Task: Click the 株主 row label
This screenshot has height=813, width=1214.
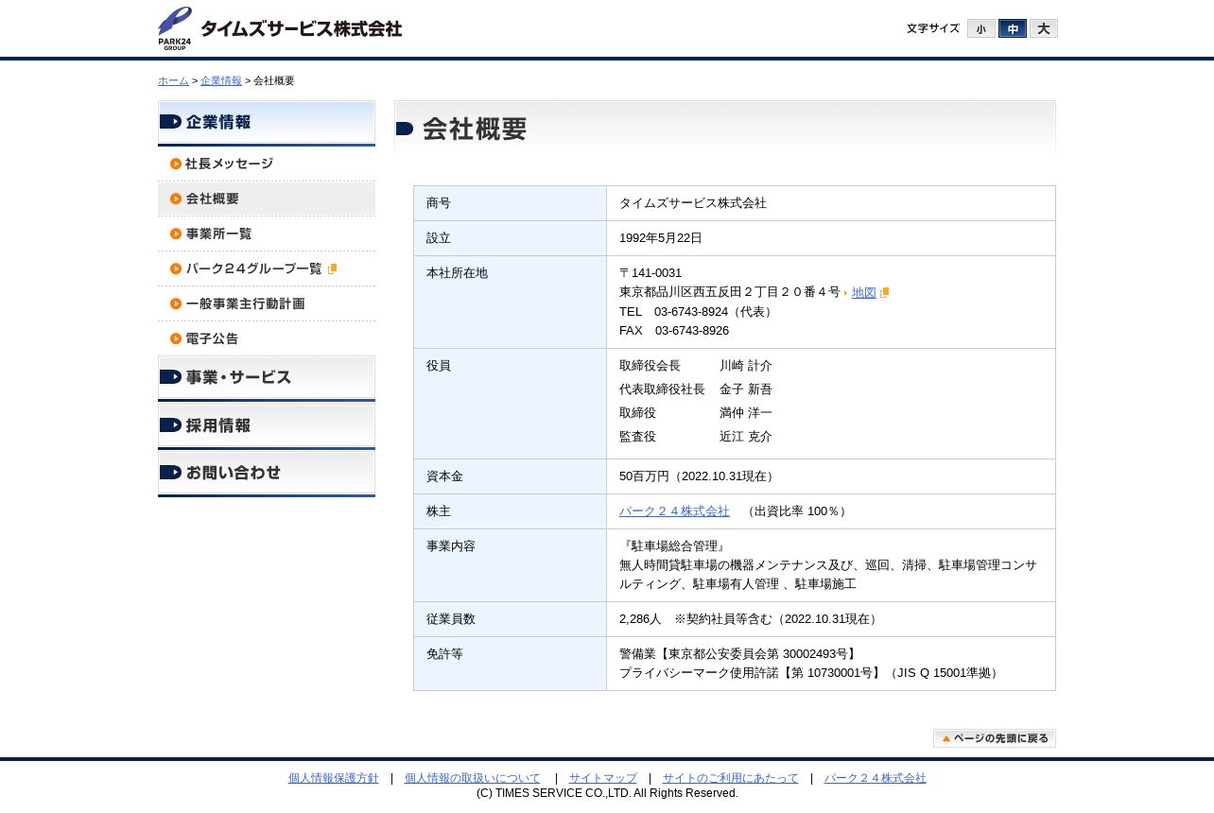Action: click(439, 511)
